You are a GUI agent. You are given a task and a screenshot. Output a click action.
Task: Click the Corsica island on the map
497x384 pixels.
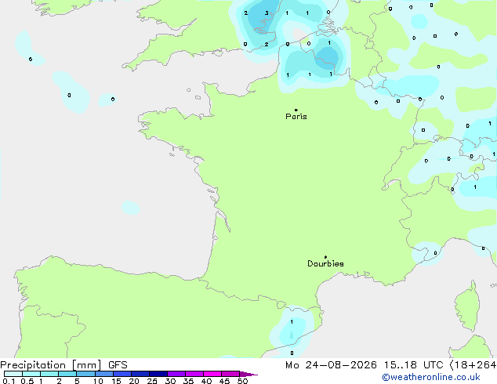coord(467,306)
